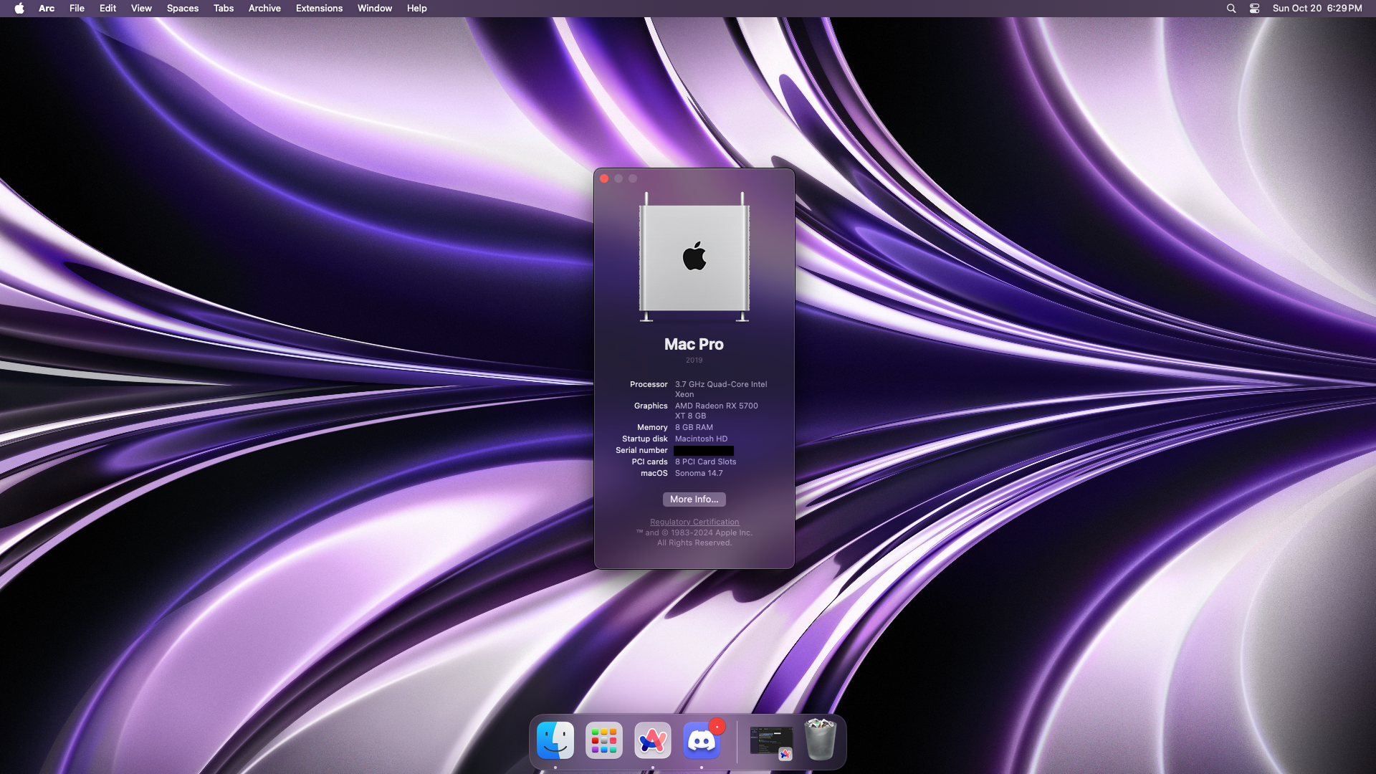Open the Archive menu
Screen dimensions: 1376x774
click(264, 9)
